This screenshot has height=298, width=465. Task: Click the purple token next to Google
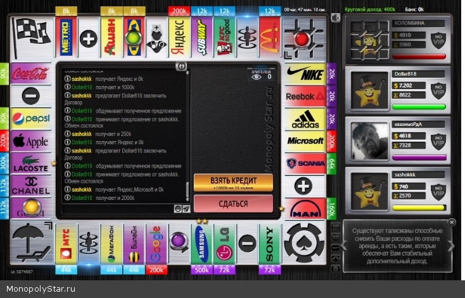tap(179, 241)
